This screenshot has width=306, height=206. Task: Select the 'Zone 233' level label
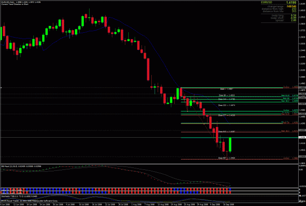click(x=226, y=105)
